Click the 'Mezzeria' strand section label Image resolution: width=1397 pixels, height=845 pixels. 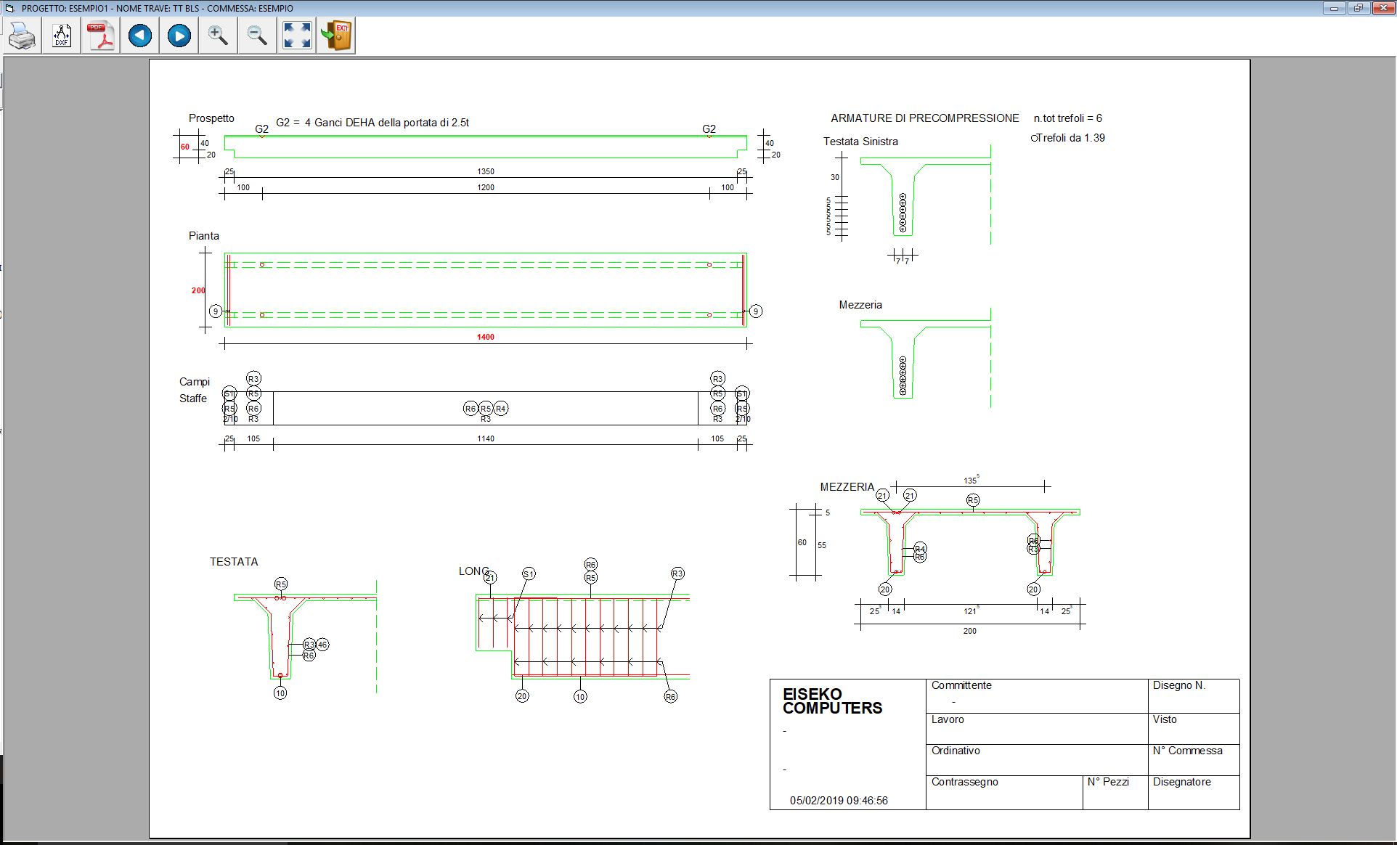click(x=860, y=305)
